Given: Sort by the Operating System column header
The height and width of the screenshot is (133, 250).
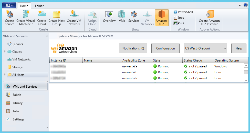Looking at the screenshot, I should (x=231, y=60).
